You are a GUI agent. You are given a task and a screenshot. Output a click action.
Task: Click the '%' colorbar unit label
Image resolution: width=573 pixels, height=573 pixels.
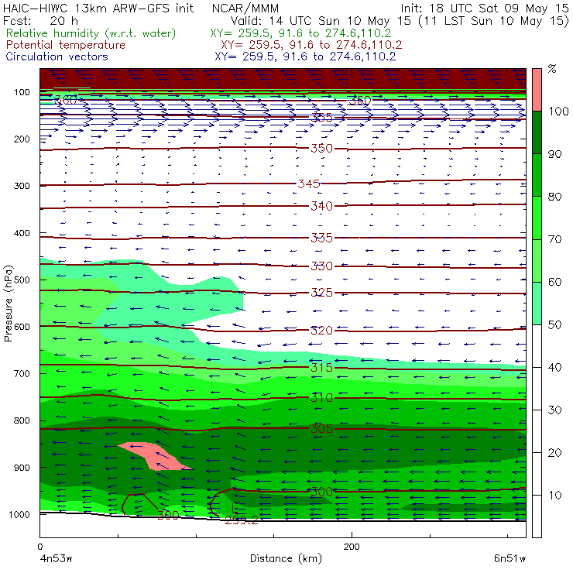tap(552, 69)
